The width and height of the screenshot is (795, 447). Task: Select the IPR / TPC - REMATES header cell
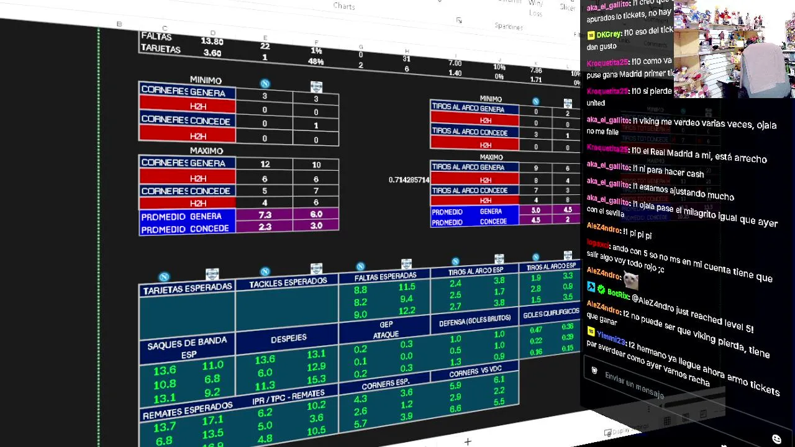pos(288,397)
